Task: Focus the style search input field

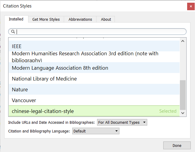Action: coord(97,32)
